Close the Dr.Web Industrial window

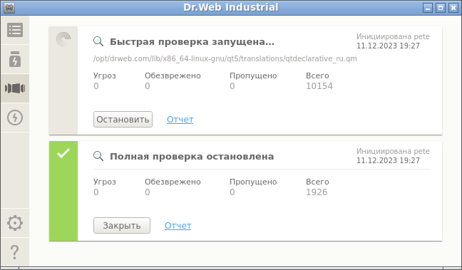453,8
